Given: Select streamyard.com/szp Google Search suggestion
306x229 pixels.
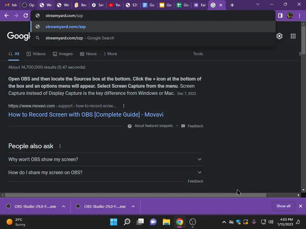Looking at the screenshot, I should coord(153,38).
